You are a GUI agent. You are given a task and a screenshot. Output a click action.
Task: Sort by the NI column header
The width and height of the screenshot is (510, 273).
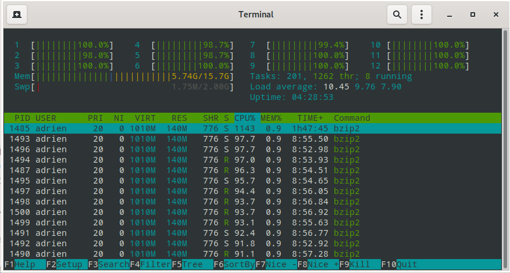click(x=119, y=118)
